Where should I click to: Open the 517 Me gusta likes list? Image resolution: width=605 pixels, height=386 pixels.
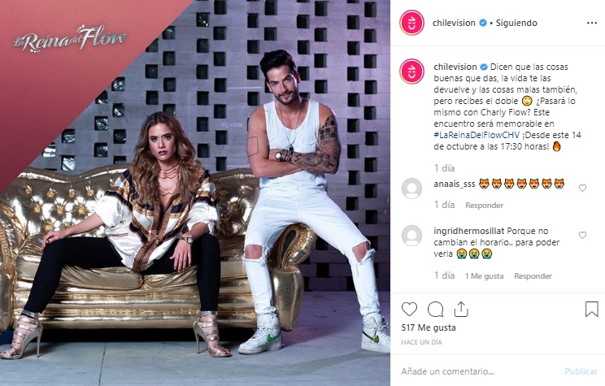(x=429, y=327)
